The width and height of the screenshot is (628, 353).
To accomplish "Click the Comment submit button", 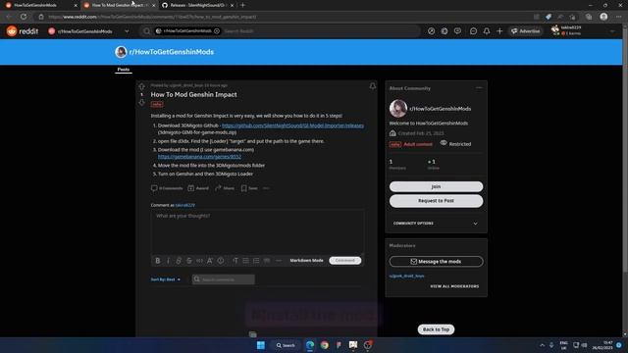I will (344, 261).
